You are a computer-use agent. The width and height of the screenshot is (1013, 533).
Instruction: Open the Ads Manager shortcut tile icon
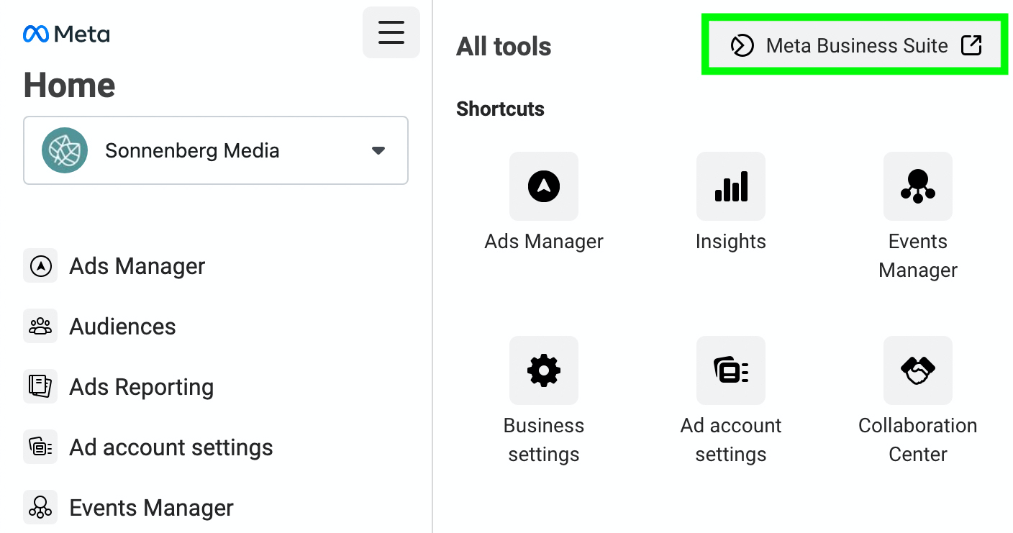coord(544,186)
